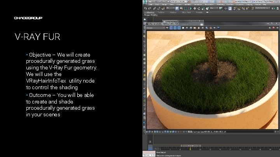The image size is (280, 157).
Task: Click the yellow time slider marker on timeline
Action: (x=190, y=148)
